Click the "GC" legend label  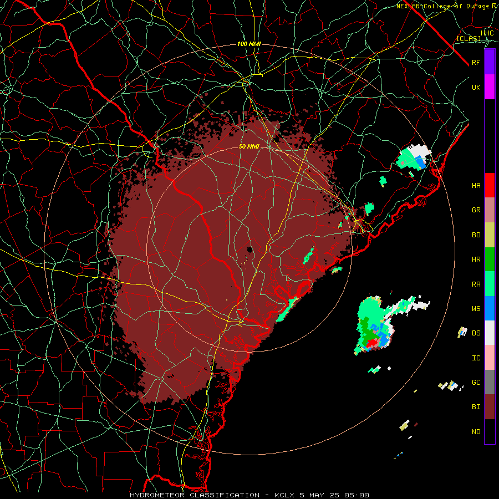[x=476, y=383]
